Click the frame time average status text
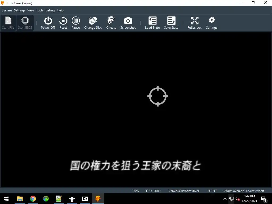272x204 pixels. [x=243, y=191]
